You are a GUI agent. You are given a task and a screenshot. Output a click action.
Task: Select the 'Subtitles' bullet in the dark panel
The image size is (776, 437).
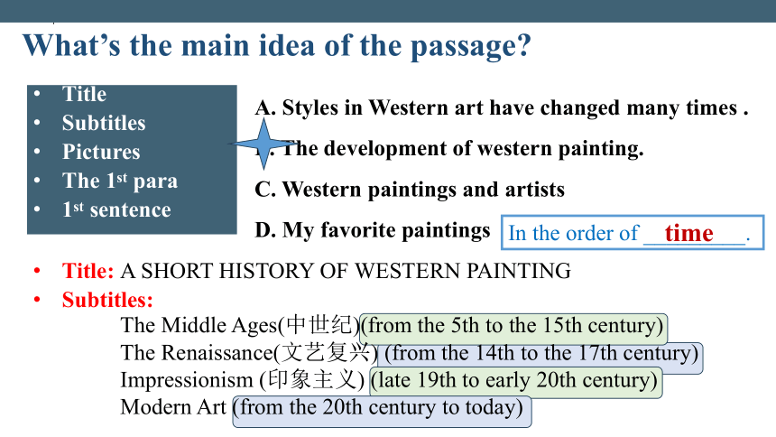pos(104,123)
